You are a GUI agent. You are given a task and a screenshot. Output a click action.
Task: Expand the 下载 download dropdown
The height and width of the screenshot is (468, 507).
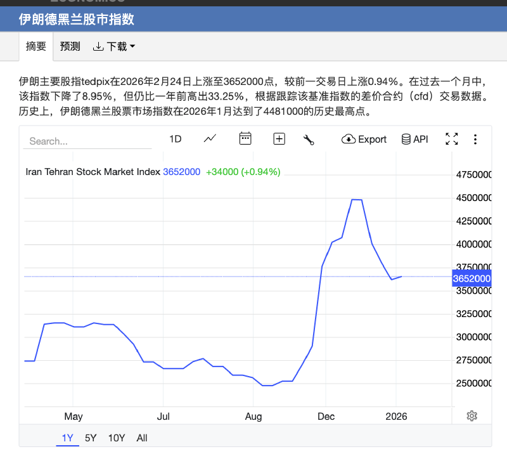click(114, 46)
